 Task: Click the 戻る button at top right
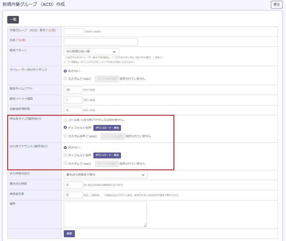tap(276, 5)
